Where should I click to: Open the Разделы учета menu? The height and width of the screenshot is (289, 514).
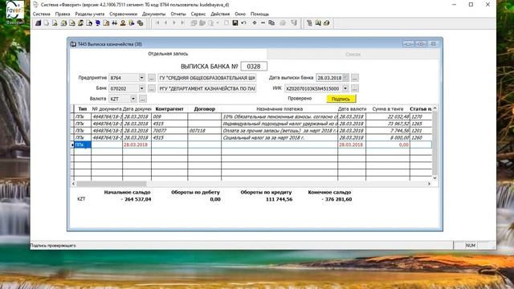click(x=90, y=14)
